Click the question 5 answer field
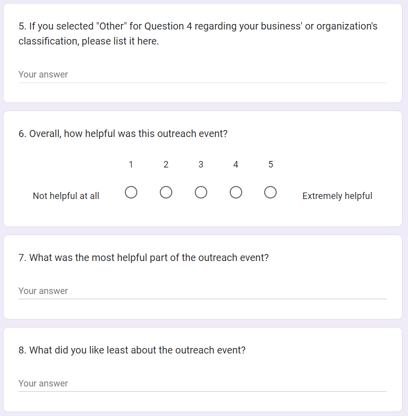408x416 pixels. coord(202,74)
